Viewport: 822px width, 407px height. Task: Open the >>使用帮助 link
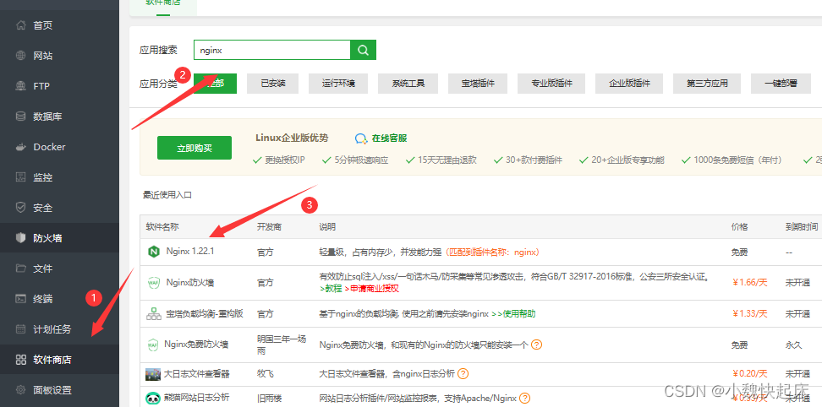[x=513, y=314]
